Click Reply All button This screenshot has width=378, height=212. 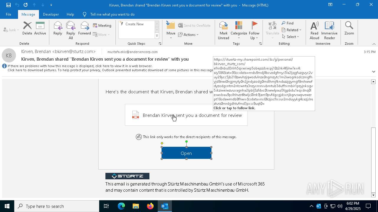(71, 30)
